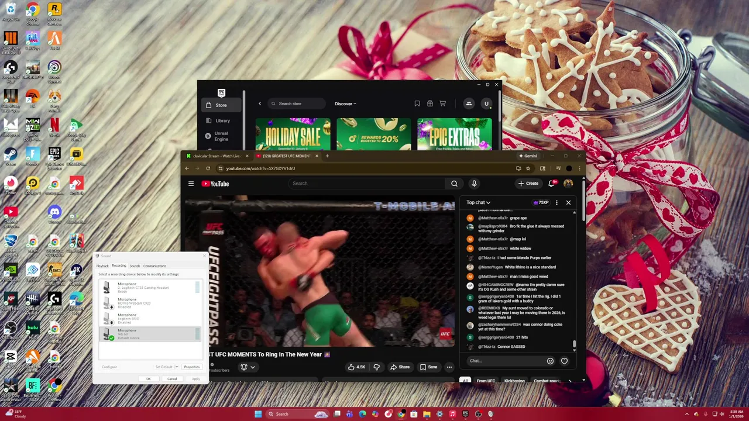Show hidden system tray icons
749x421 pixels.
click(687, 414)
